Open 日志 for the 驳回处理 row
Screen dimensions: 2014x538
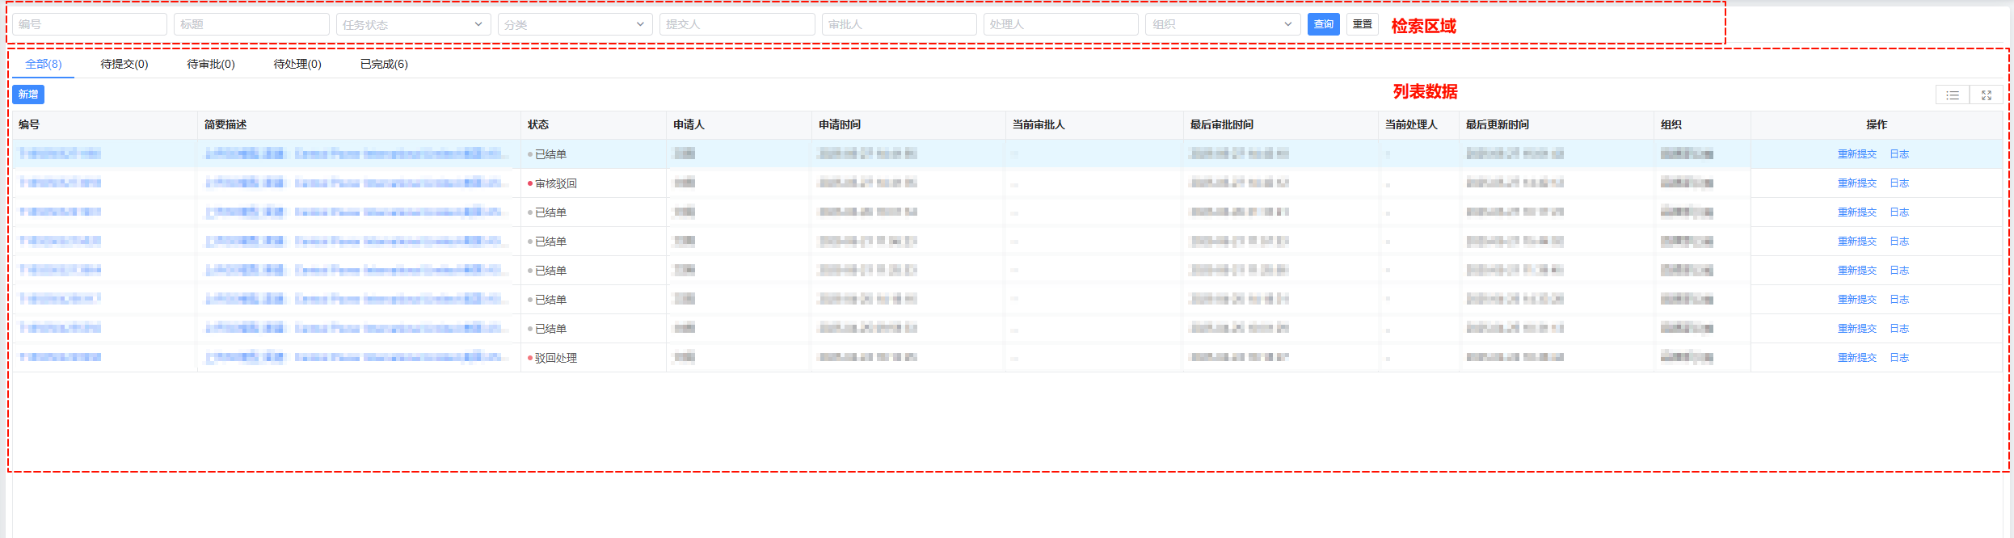(1899, 358)
